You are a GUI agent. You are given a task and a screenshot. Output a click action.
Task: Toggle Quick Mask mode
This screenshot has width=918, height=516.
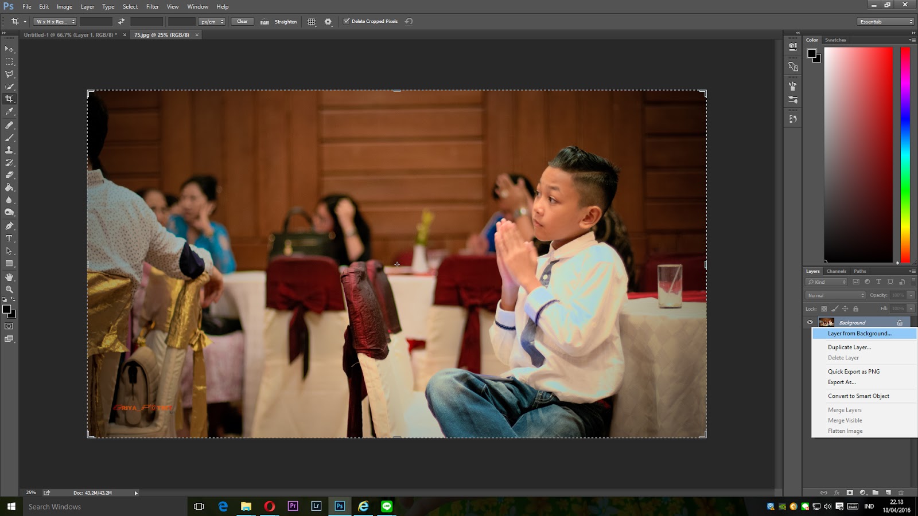point(9,326)
